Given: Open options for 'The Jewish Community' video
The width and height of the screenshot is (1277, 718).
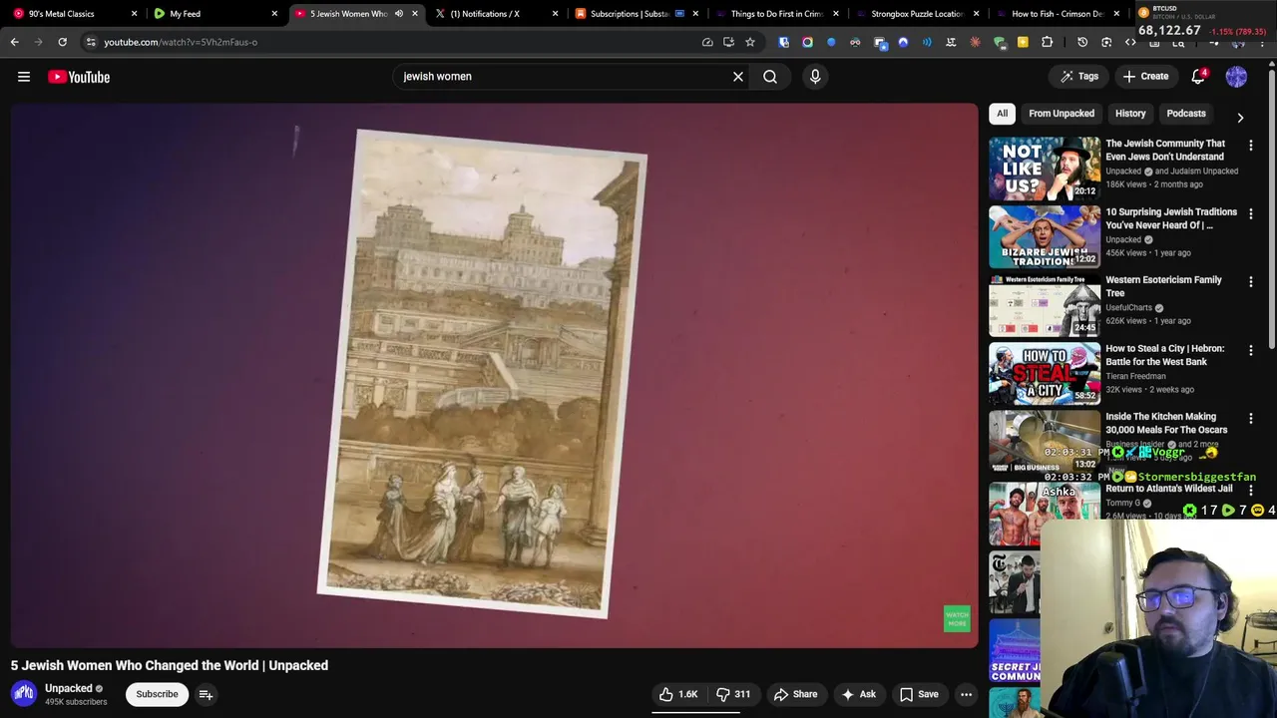Looking at the screenshot, I should pyautogui.click(x=1251, y=146).
